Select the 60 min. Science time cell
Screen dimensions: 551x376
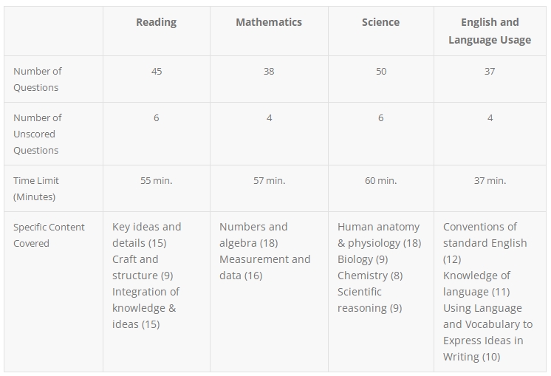(380, 181)
